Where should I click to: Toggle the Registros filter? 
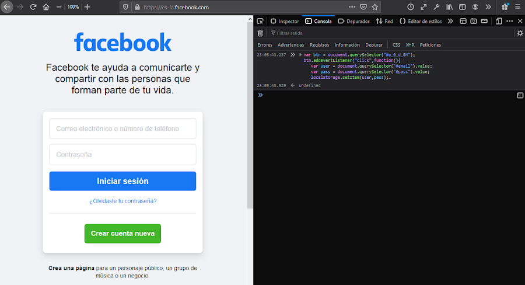pyautogui.click(x=319, y=45)
